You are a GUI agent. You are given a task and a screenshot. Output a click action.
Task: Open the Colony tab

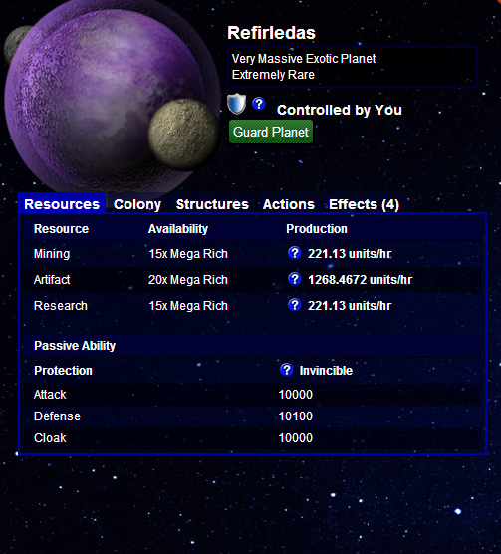pyautogui.click(x=137, y=204)
